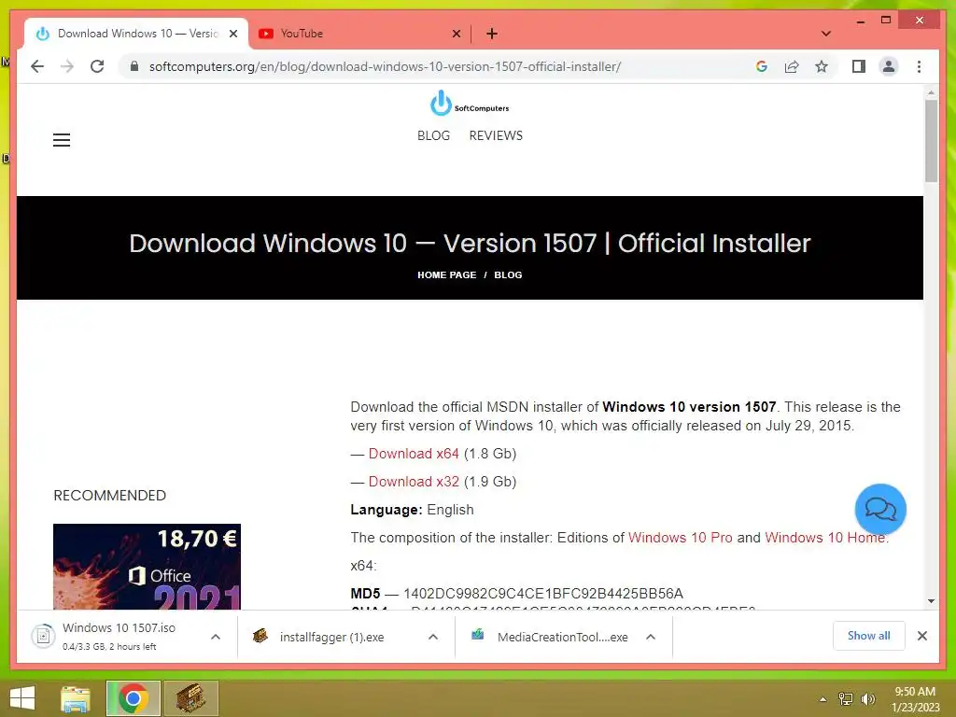Follow the HOME PAGE breadcrumb
956x717 pixels.
[447, 275]
